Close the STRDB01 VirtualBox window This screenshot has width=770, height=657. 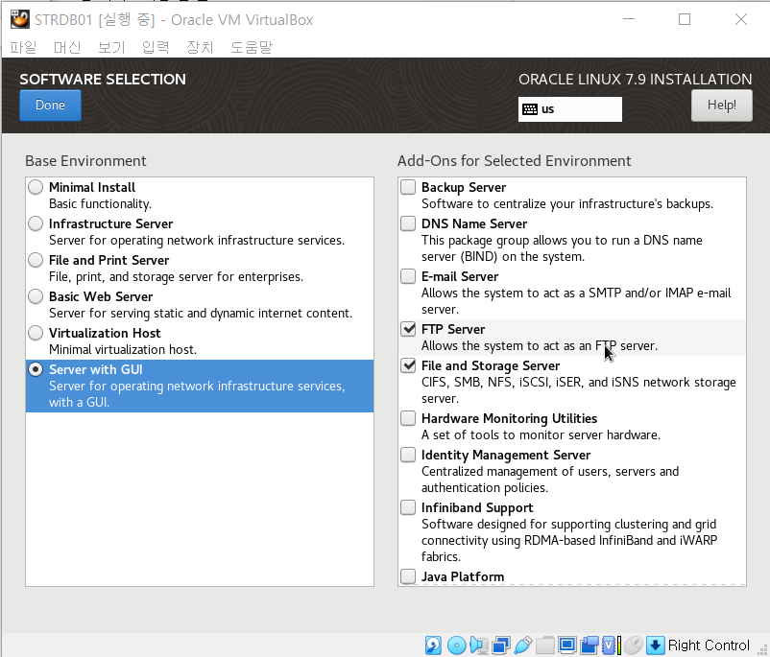[741, 19]
